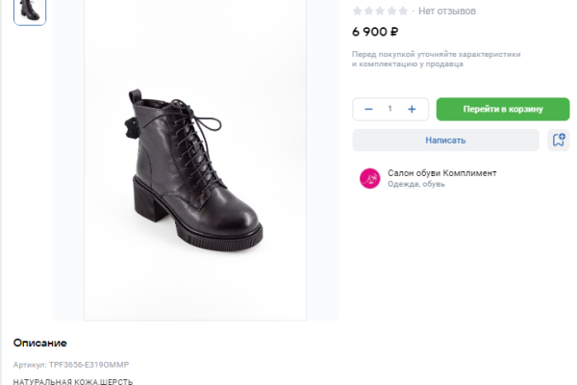Save product with the bookmark icon

[558, 140]
